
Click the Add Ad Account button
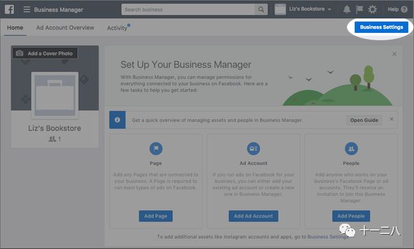(x=253, y=216)
